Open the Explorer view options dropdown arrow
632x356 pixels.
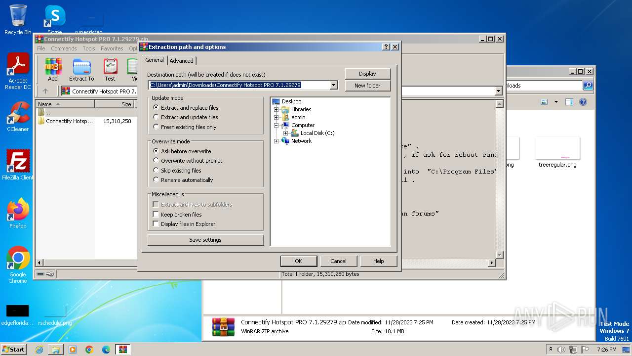click(x=556, y=102)
